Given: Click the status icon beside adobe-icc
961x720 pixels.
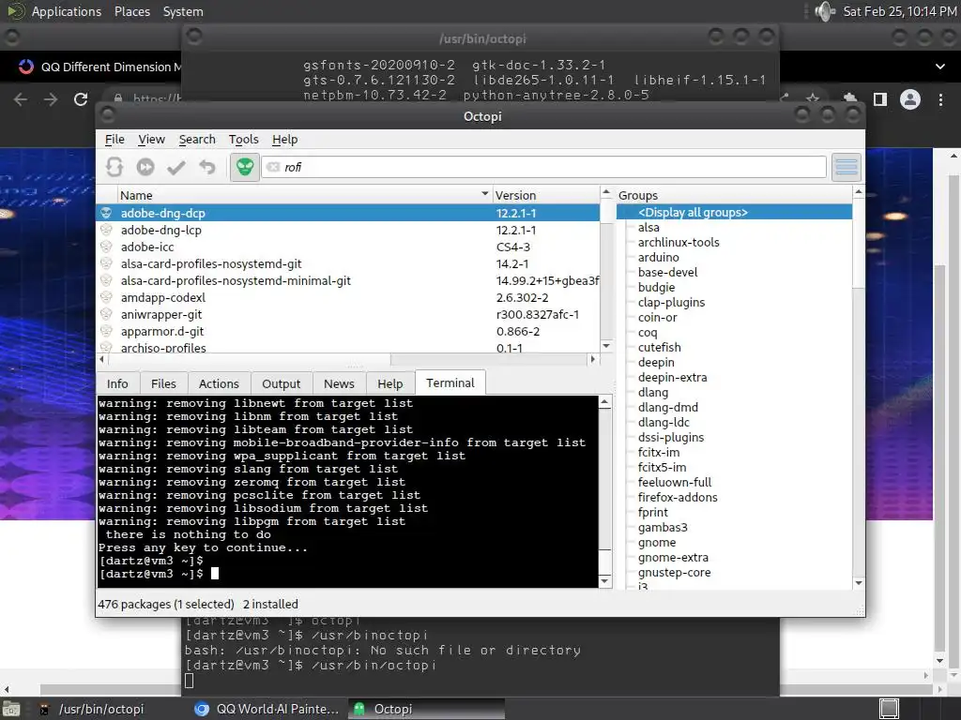Looking at the screenshot, I should tap(106, 247).
